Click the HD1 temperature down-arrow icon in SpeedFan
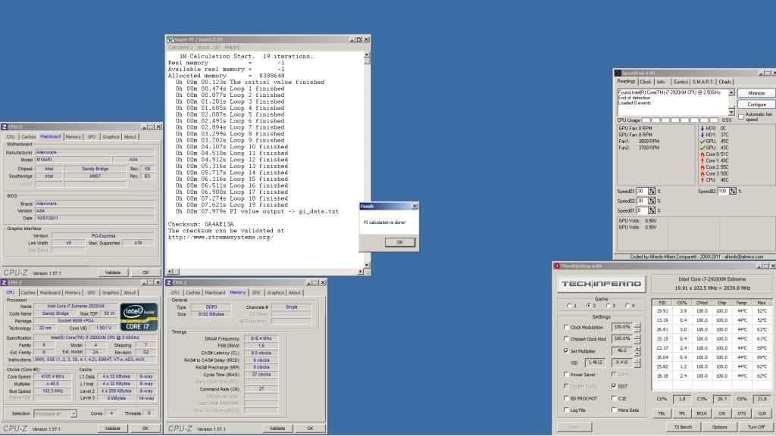The width and height of the screenshot is (776, 436). point(702,135)
